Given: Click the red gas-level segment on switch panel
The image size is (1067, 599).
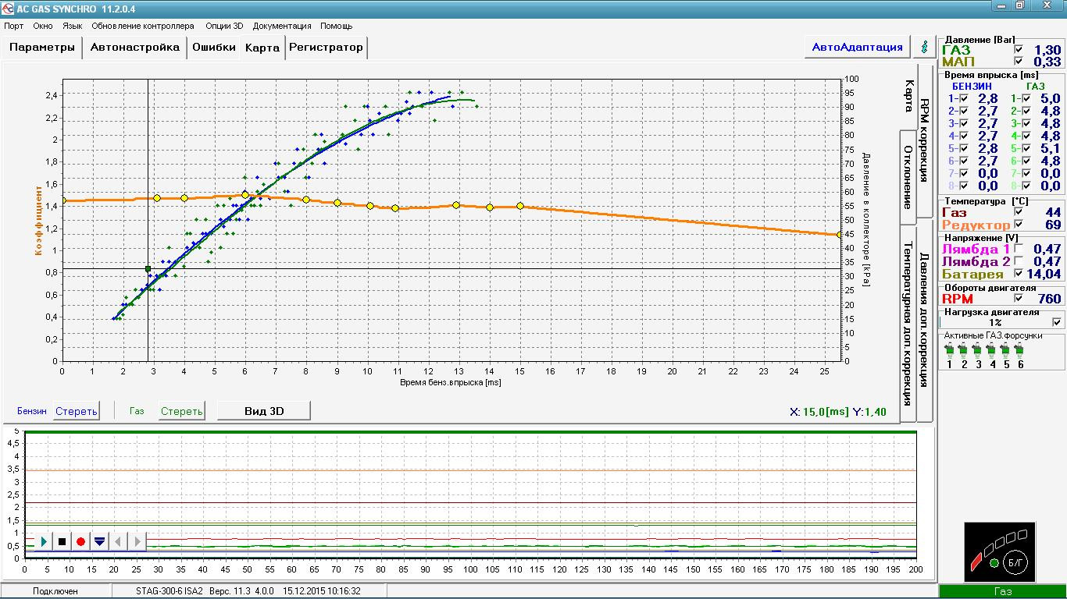Looking at the screenshot, I should click(x=976, y=561).
